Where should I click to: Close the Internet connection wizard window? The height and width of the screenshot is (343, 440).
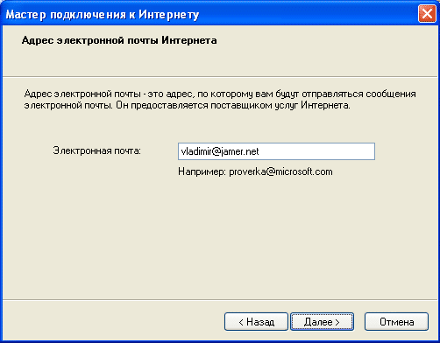[x=427, y=14]
